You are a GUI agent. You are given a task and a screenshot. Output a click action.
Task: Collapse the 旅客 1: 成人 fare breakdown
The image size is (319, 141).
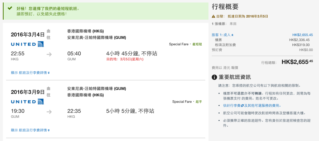[222, 35]
